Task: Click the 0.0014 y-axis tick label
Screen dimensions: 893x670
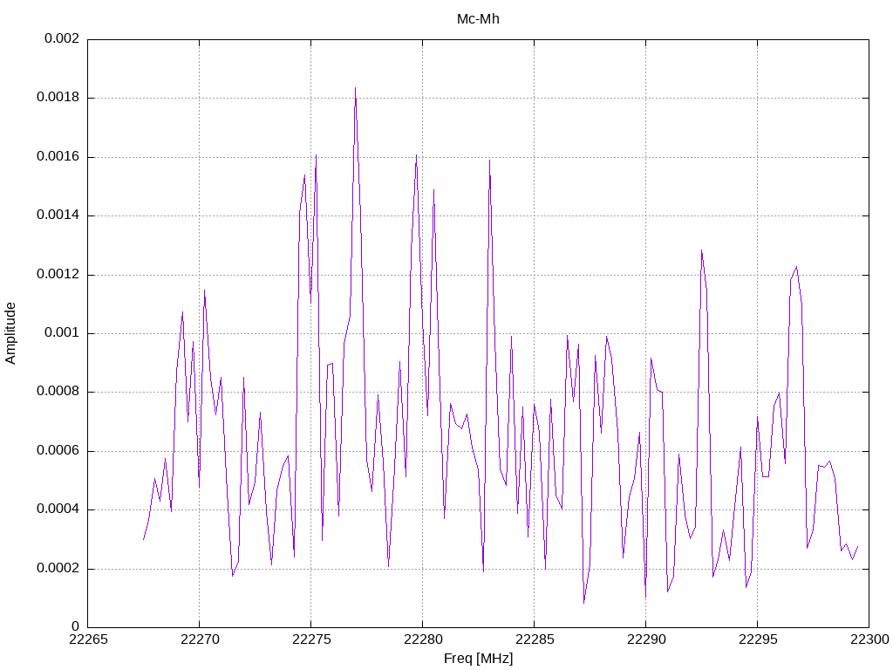Action: pos(58,215)
